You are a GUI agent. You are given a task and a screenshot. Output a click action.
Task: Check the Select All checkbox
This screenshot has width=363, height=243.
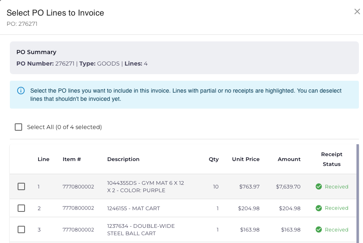[x=18, y=127]
